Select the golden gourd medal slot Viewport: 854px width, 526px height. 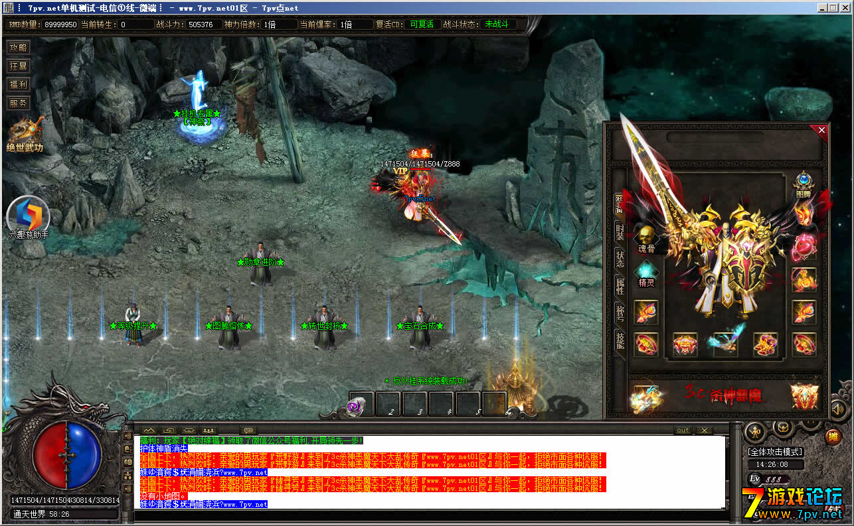click(804, 279)
